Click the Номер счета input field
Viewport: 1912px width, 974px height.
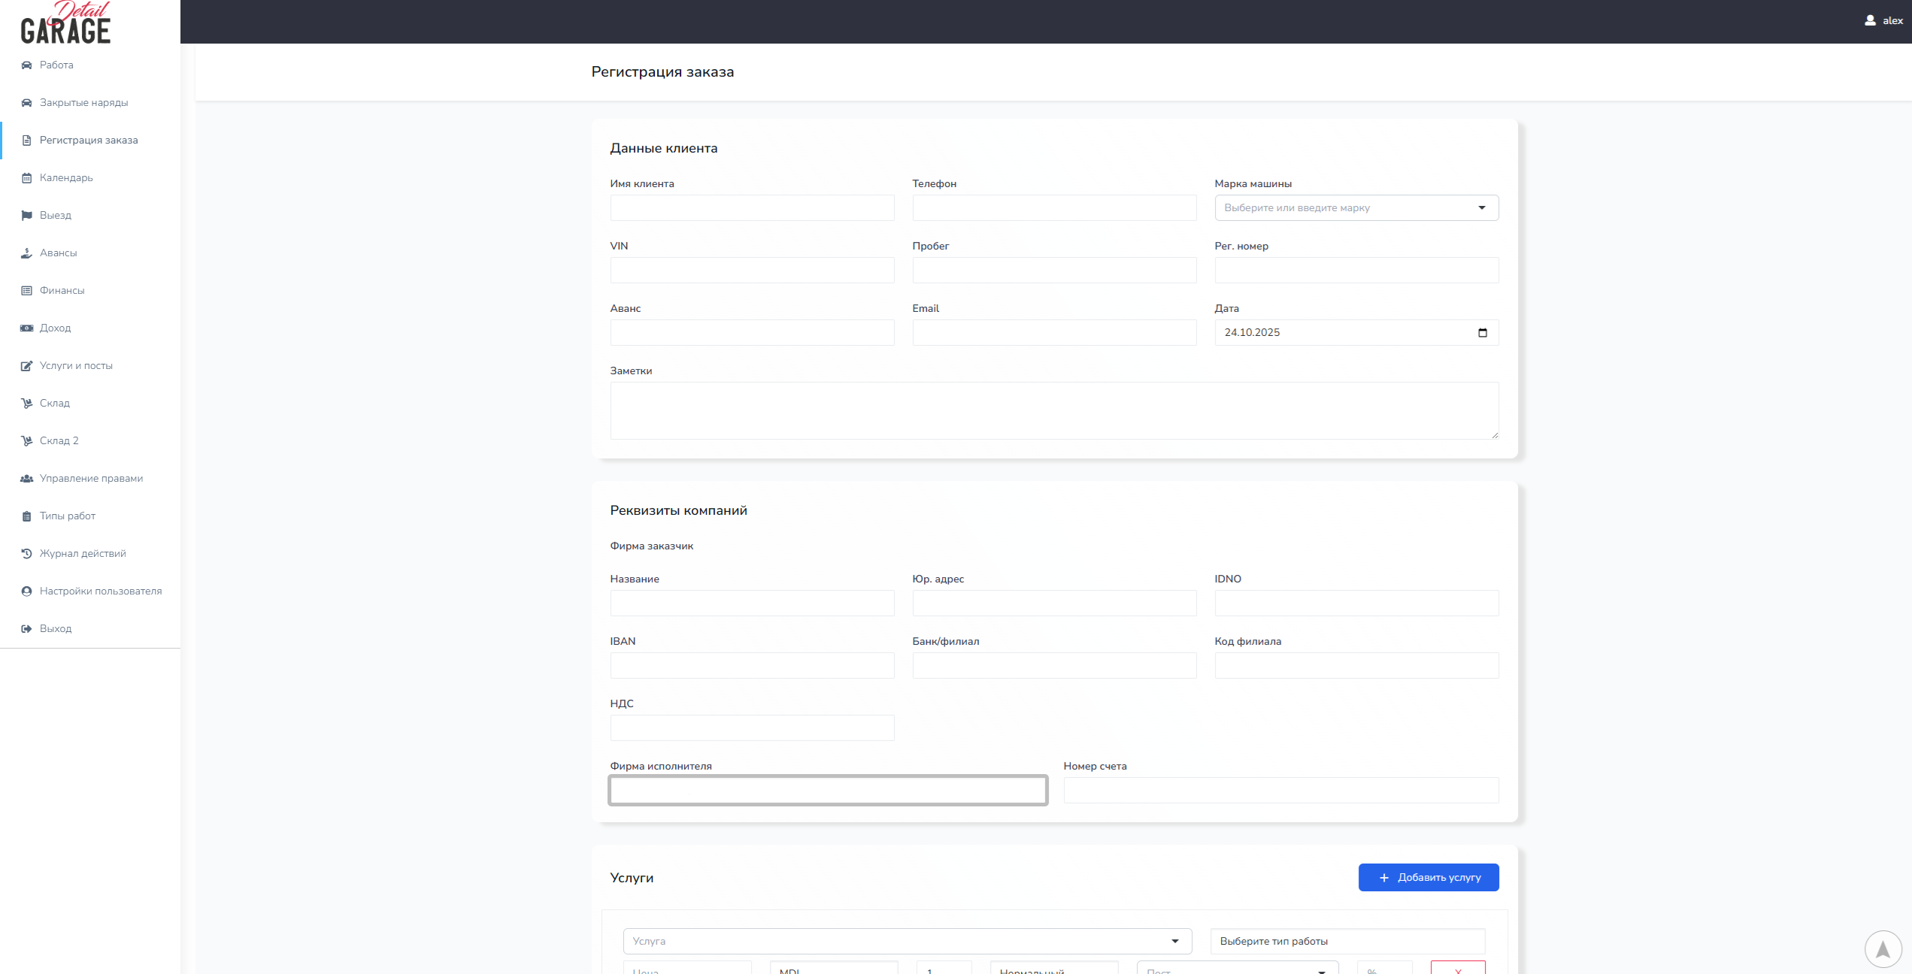[1280, 791]
